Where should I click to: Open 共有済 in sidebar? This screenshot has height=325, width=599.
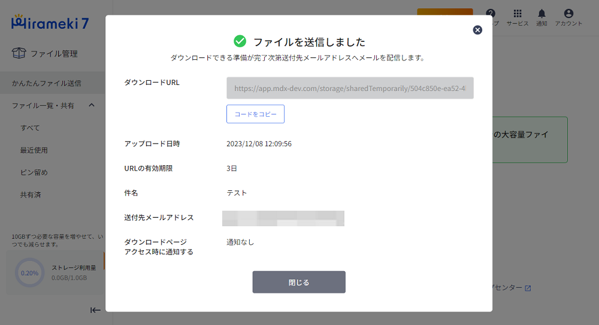[x=31, y=195]
